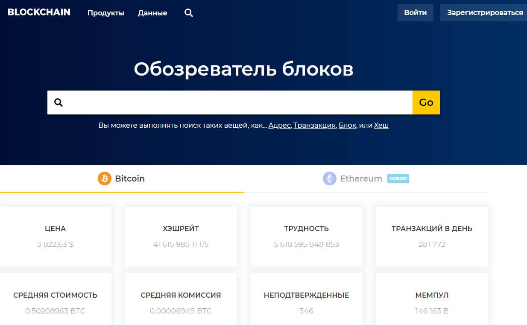Open the ХЭШРЕЙТ stats card
Viewport: 527px width, 325px height.
coord(181,237)
